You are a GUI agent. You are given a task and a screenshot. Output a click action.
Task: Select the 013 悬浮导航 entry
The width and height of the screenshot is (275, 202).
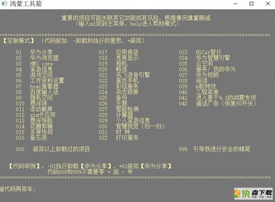[x=34, y=121]
